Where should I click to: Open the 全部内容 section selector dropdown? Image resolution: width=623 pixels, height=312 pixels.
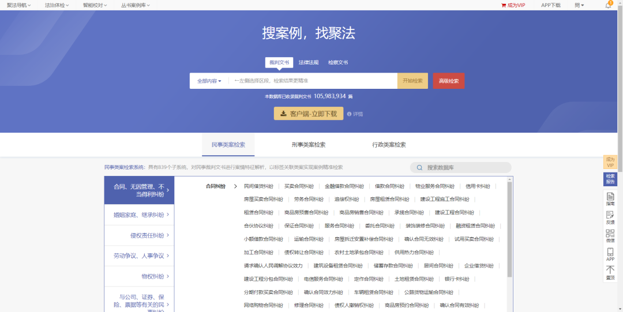pos(209,81)
